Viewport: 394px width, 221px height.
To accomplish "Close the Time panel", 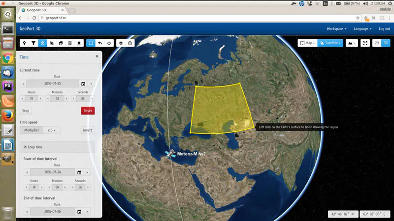I will pyautogui.click(x=97, y=56).
